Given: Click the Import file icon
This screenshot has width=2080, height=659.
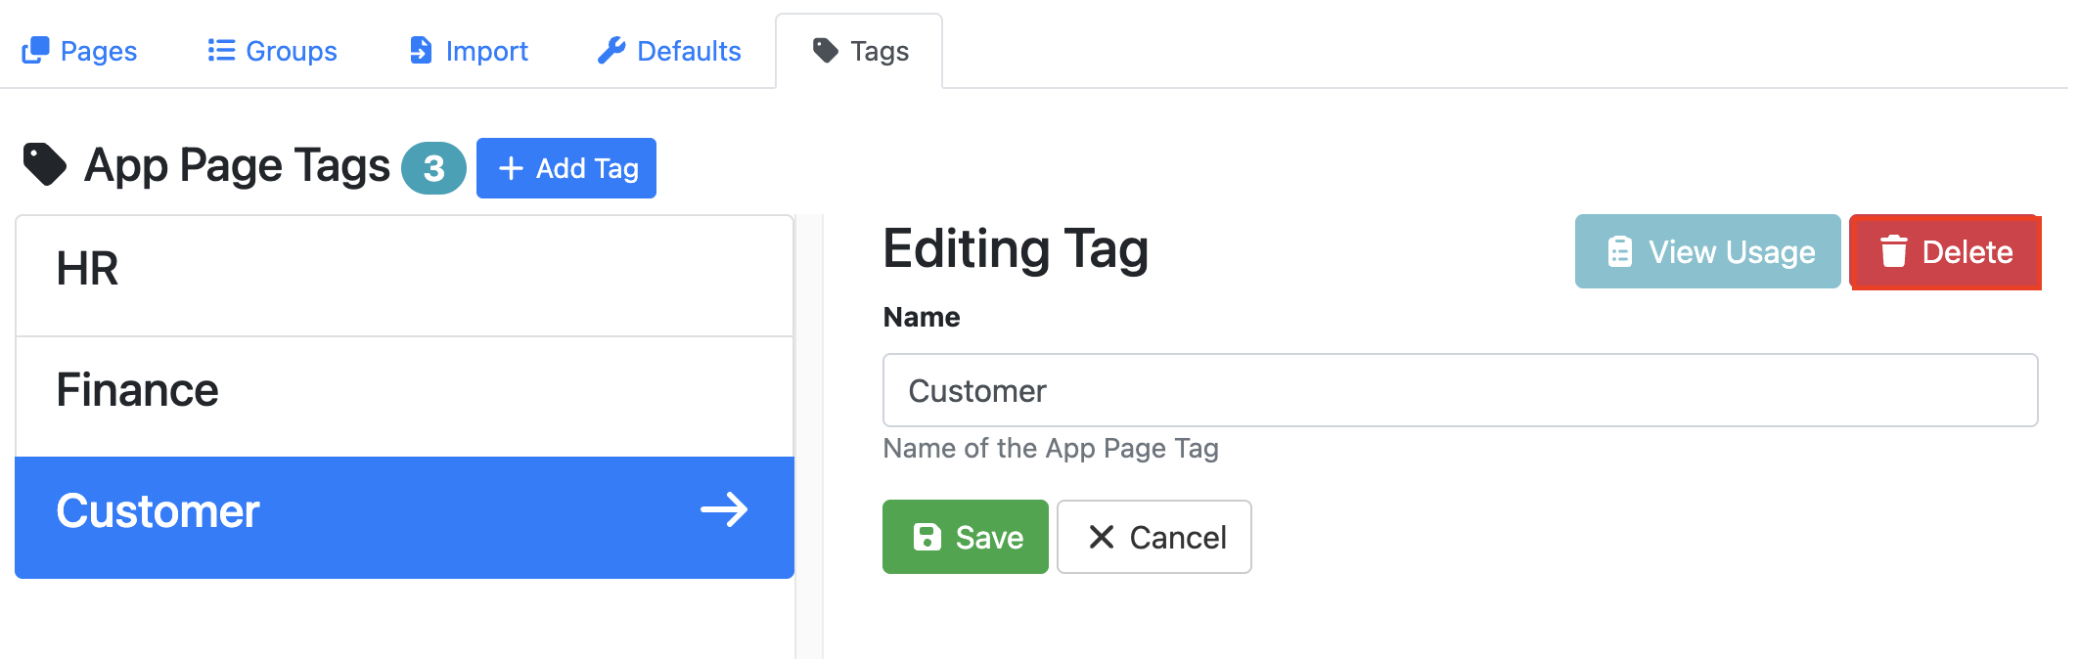Looking at the screenshot, I should click(421, 50).
